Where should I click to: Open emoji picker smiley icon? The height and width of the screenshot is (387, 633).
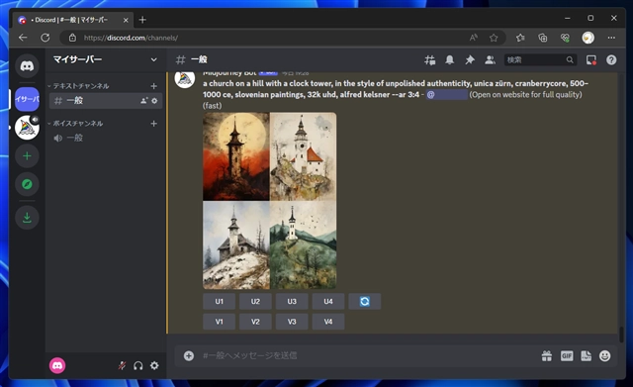[604, 356]
